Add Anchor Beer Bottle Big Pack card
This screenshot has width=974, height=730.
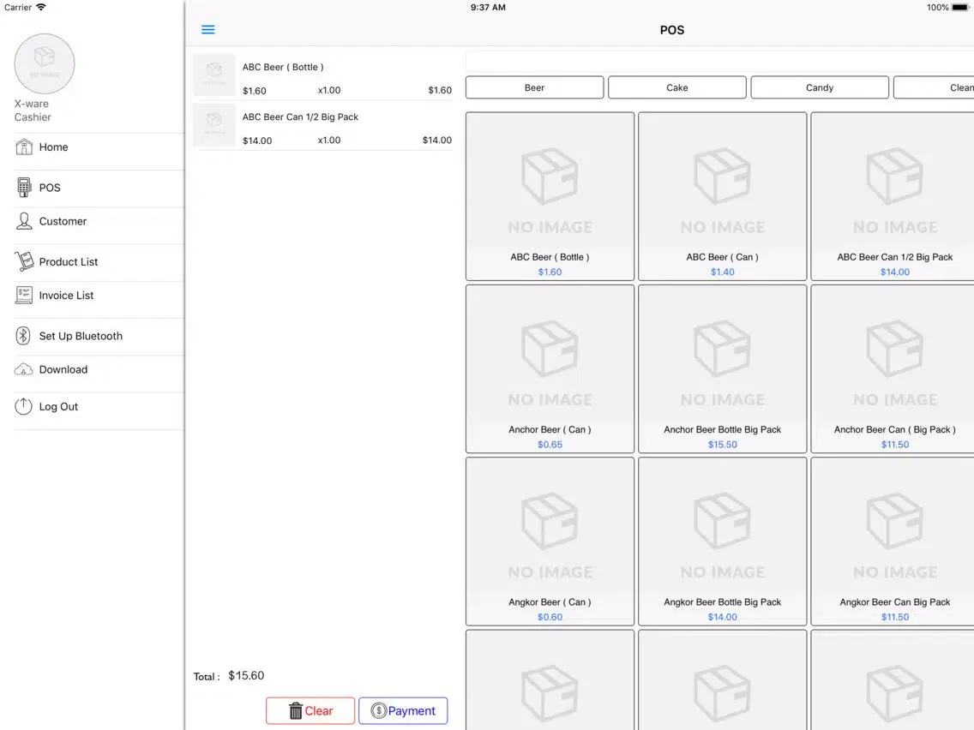tap(723, 368)
